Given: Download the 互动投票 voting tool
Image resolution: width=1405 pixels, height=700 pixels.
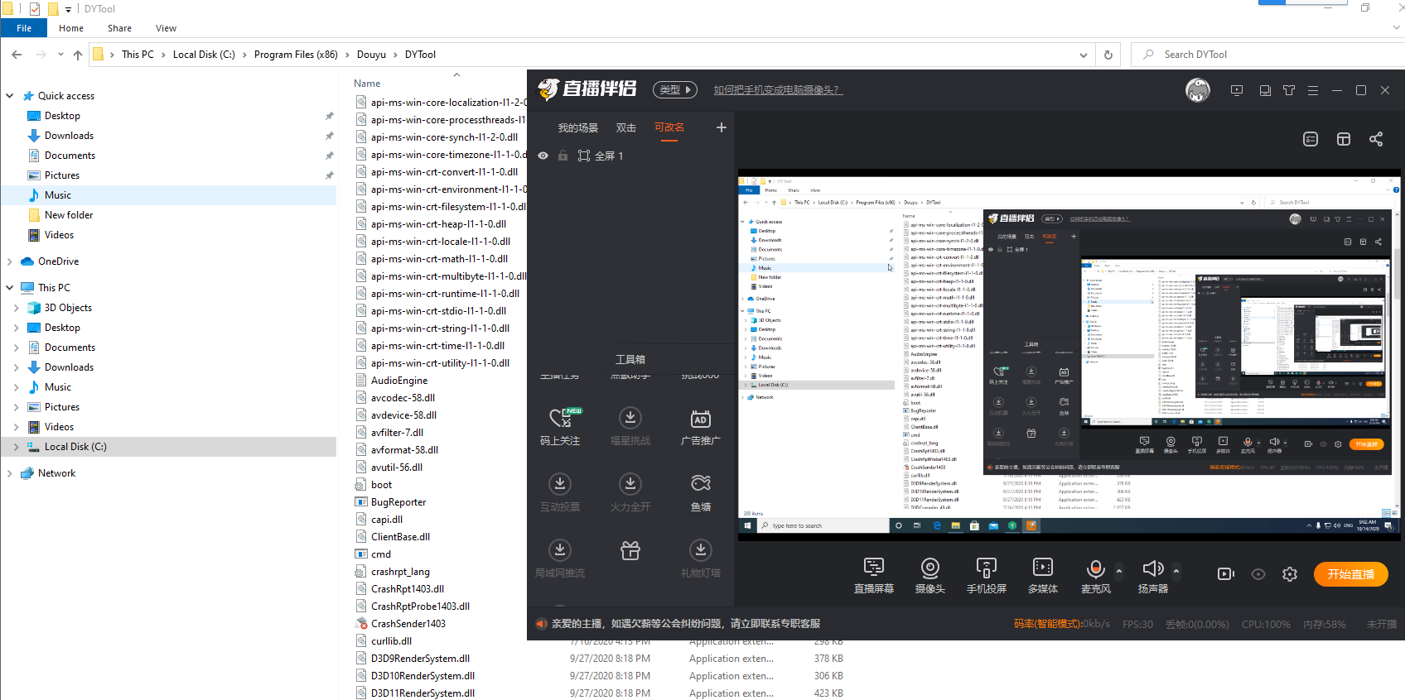Looking at the screenshot, I should [x=560, y=492].
